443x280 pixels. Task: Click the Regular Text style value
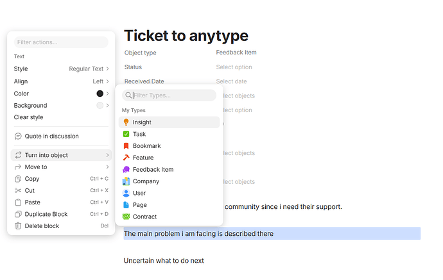tap(86, 69)
